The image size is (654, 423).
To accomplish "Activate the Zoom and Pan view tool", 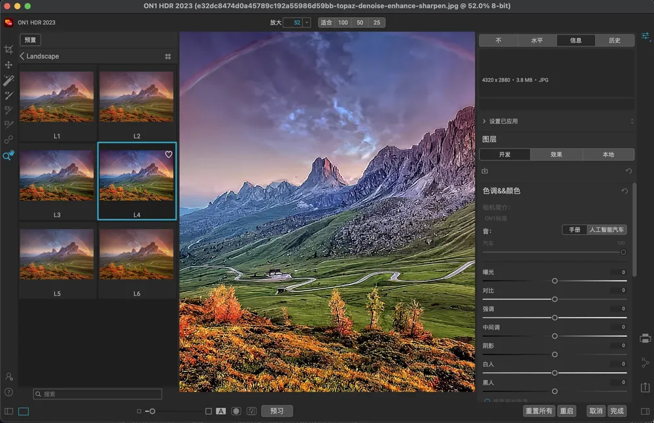I will [x=9, y=156].
